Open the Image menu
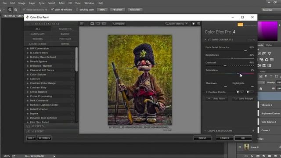281x158 pixels. [22, 3]
